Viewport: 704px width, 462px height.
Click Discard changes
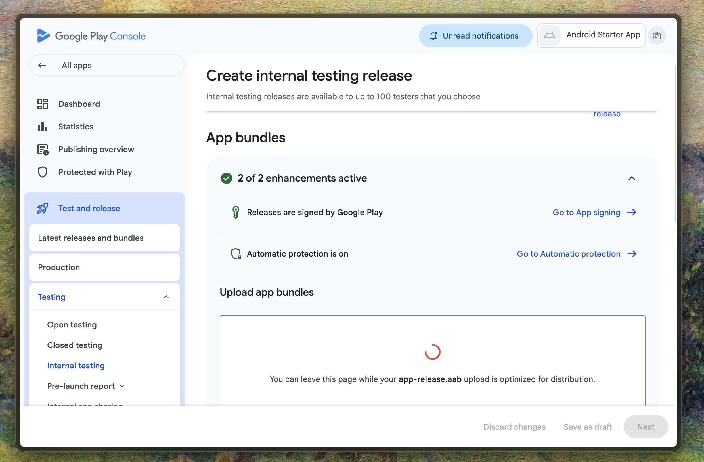click(x=514, y=427)
